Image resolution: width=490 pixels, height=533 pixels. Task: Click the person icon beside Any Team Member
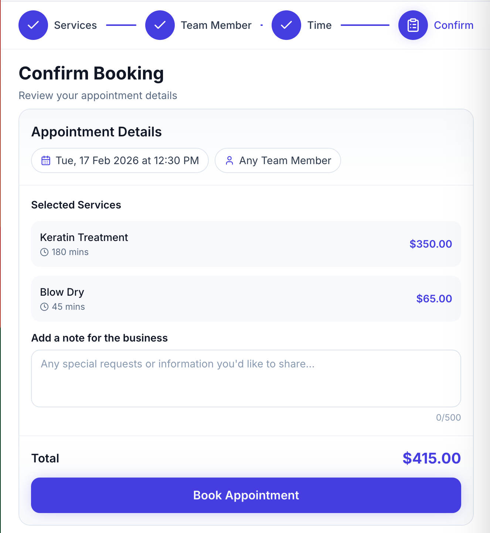click(229, 160)
